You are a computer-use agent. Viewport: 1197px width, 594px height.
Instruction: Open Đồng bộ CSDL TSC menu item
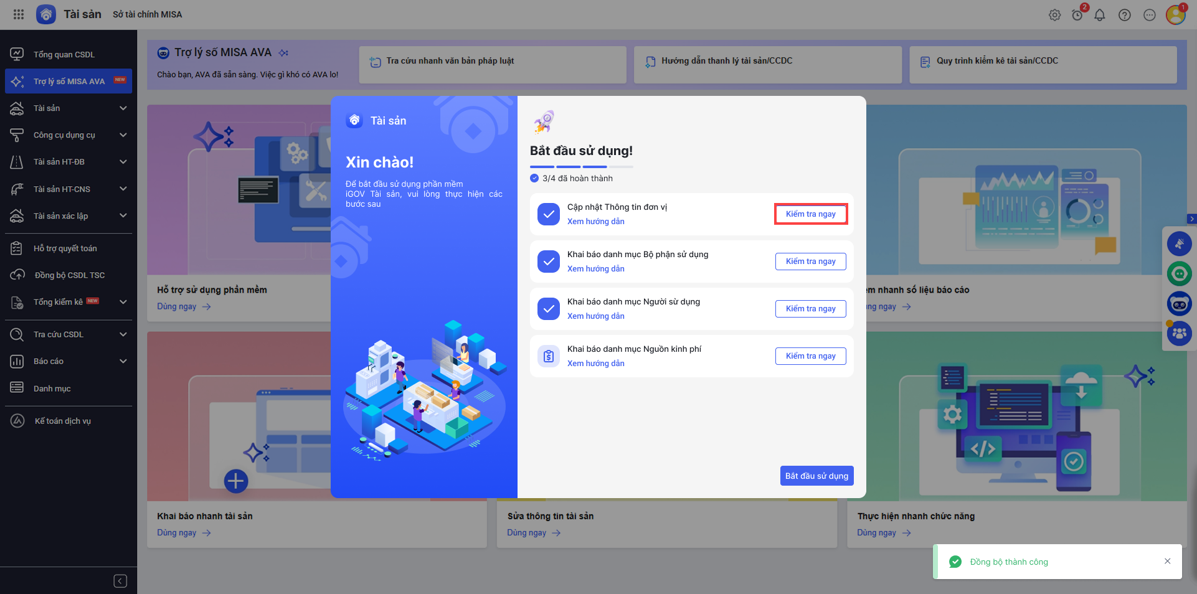(69, 275)
